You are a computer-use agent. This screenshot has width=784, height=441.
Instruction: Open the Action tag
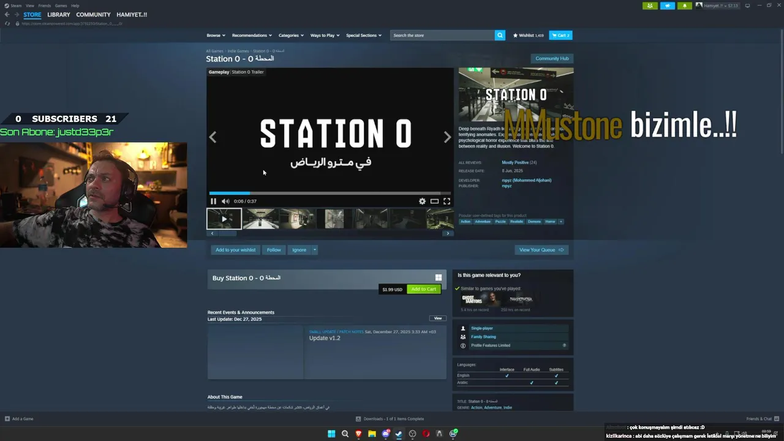[x=466, y=221]
